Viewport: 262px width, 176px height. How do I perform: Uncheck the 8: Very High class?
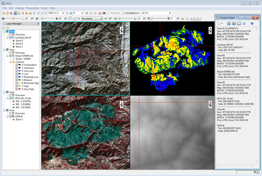point(16,88)
